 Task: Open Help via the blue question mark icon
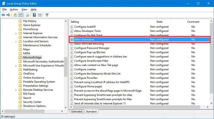[34, 15]
